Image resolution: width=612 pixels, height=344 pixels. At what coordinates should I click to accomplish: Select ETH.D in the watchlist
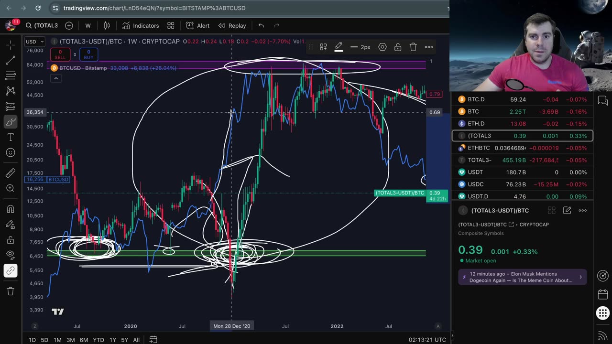tap(523, 124)
